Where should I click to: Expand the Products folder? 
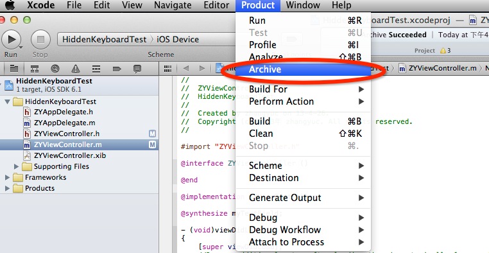[7, 188]
